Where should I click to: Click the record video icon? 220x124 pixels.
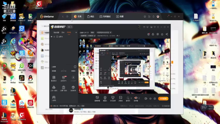(146, 99)
